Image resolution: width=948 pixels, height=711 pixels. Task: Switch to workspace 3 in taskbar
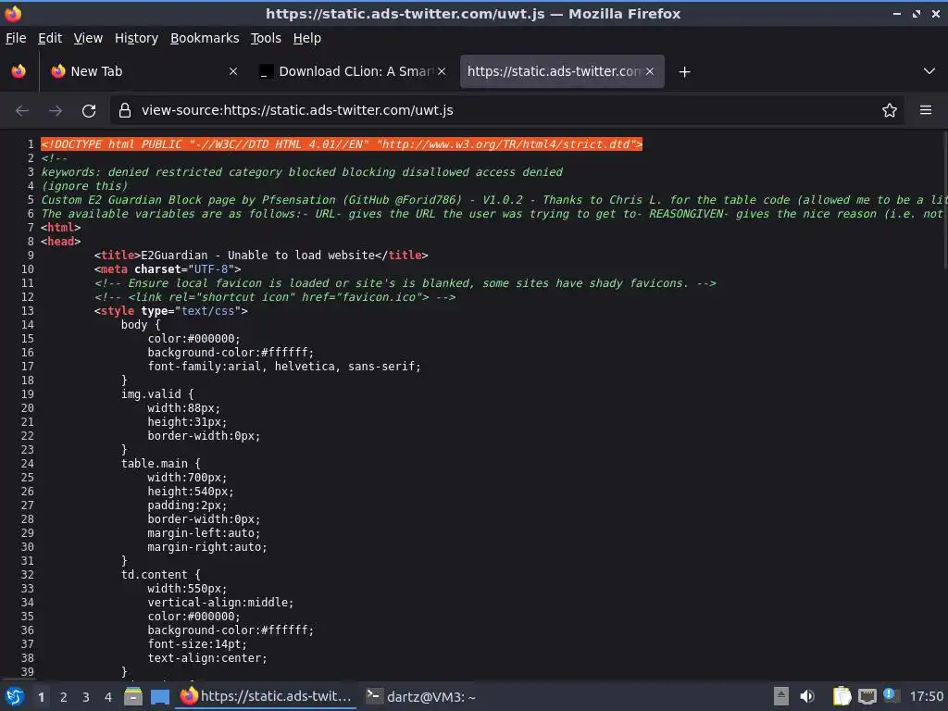pyautogui.click(x=86, y=697)
